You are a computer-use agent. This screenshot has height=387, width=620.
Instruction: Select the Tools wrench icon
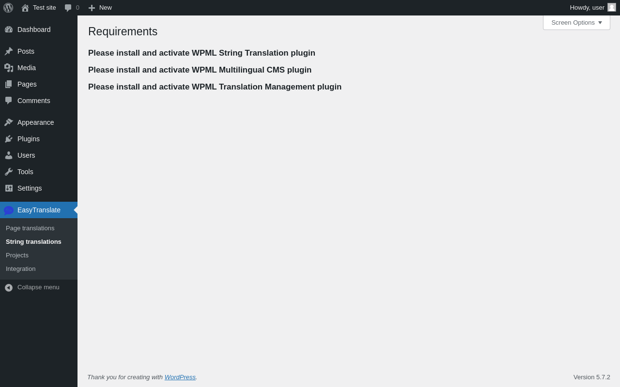tap(9, 172)
